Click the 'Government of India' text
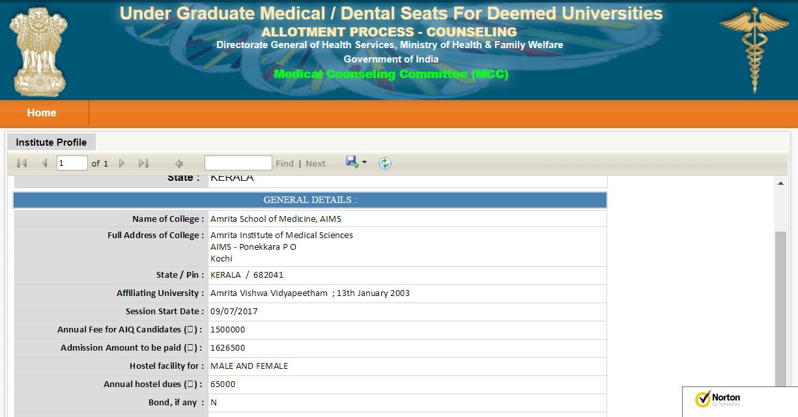Screen dimensions: 798x417 391,59
